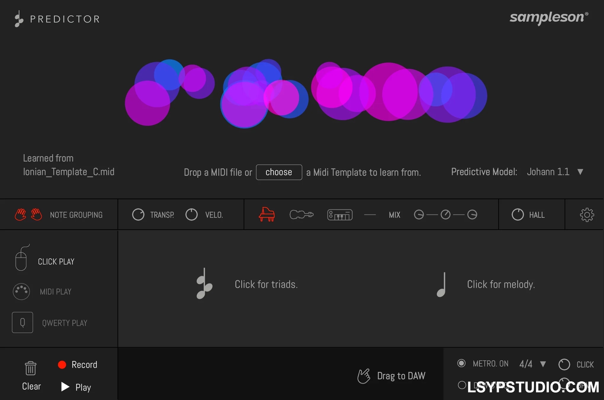Click the NOTE GROUPING label
The width and height of the screenshot is (604, 400).
[76, 215]
